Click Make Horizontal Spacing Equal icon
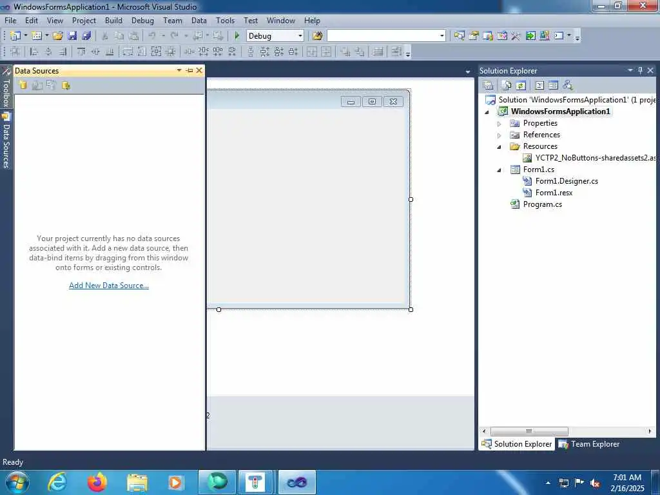The height and width of the screenshot is (495, 660). click(x=189, y=52)
